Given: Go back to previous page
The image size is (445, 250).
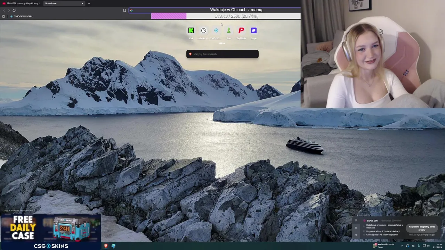Looking at the screenshot, I should pyautogui.click(x=4, y=10).
